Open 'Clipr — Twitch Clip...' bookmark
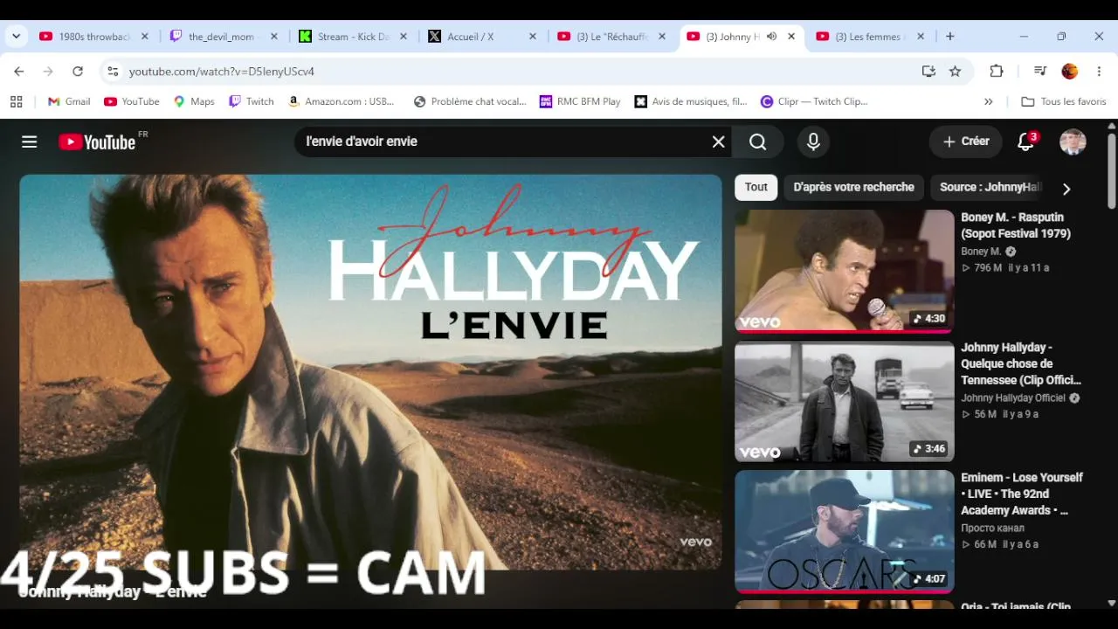Viewport: 1118px width, 629px height. pos(814,101)
